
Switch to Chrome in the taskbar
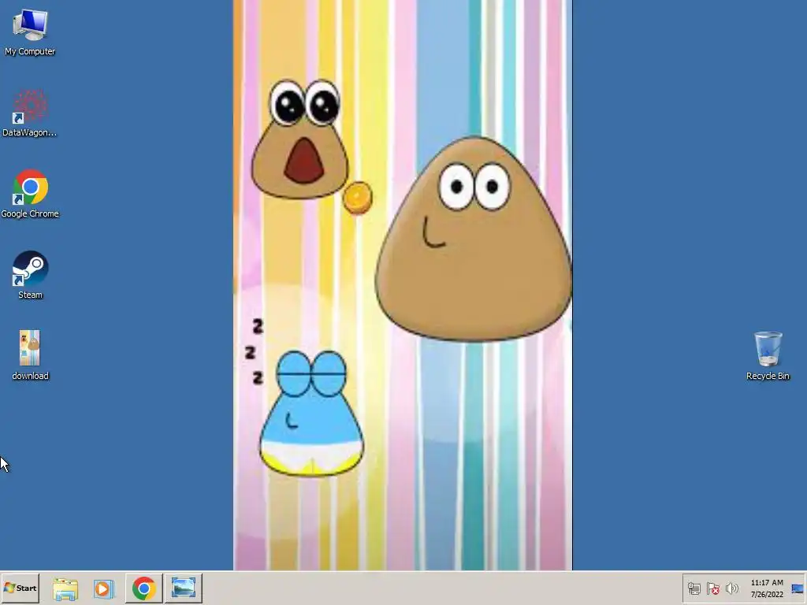click(143, 588)
